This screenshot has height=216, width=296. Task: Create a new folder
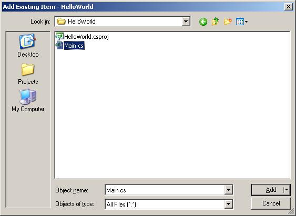[x=228, y=21]
